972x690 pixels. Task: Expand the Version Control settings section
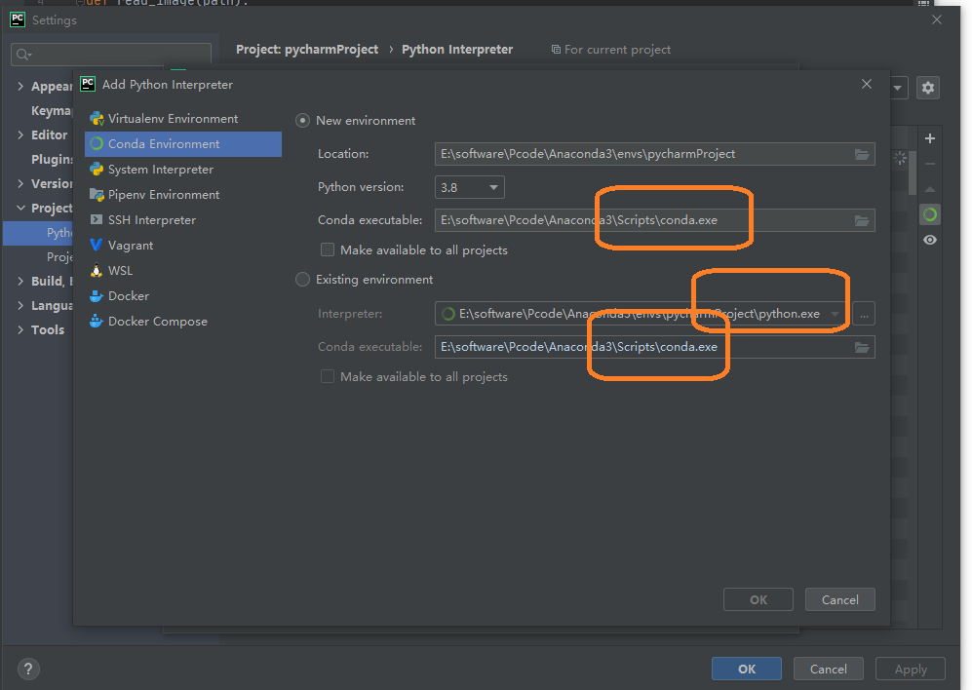[x=20, y=183]
